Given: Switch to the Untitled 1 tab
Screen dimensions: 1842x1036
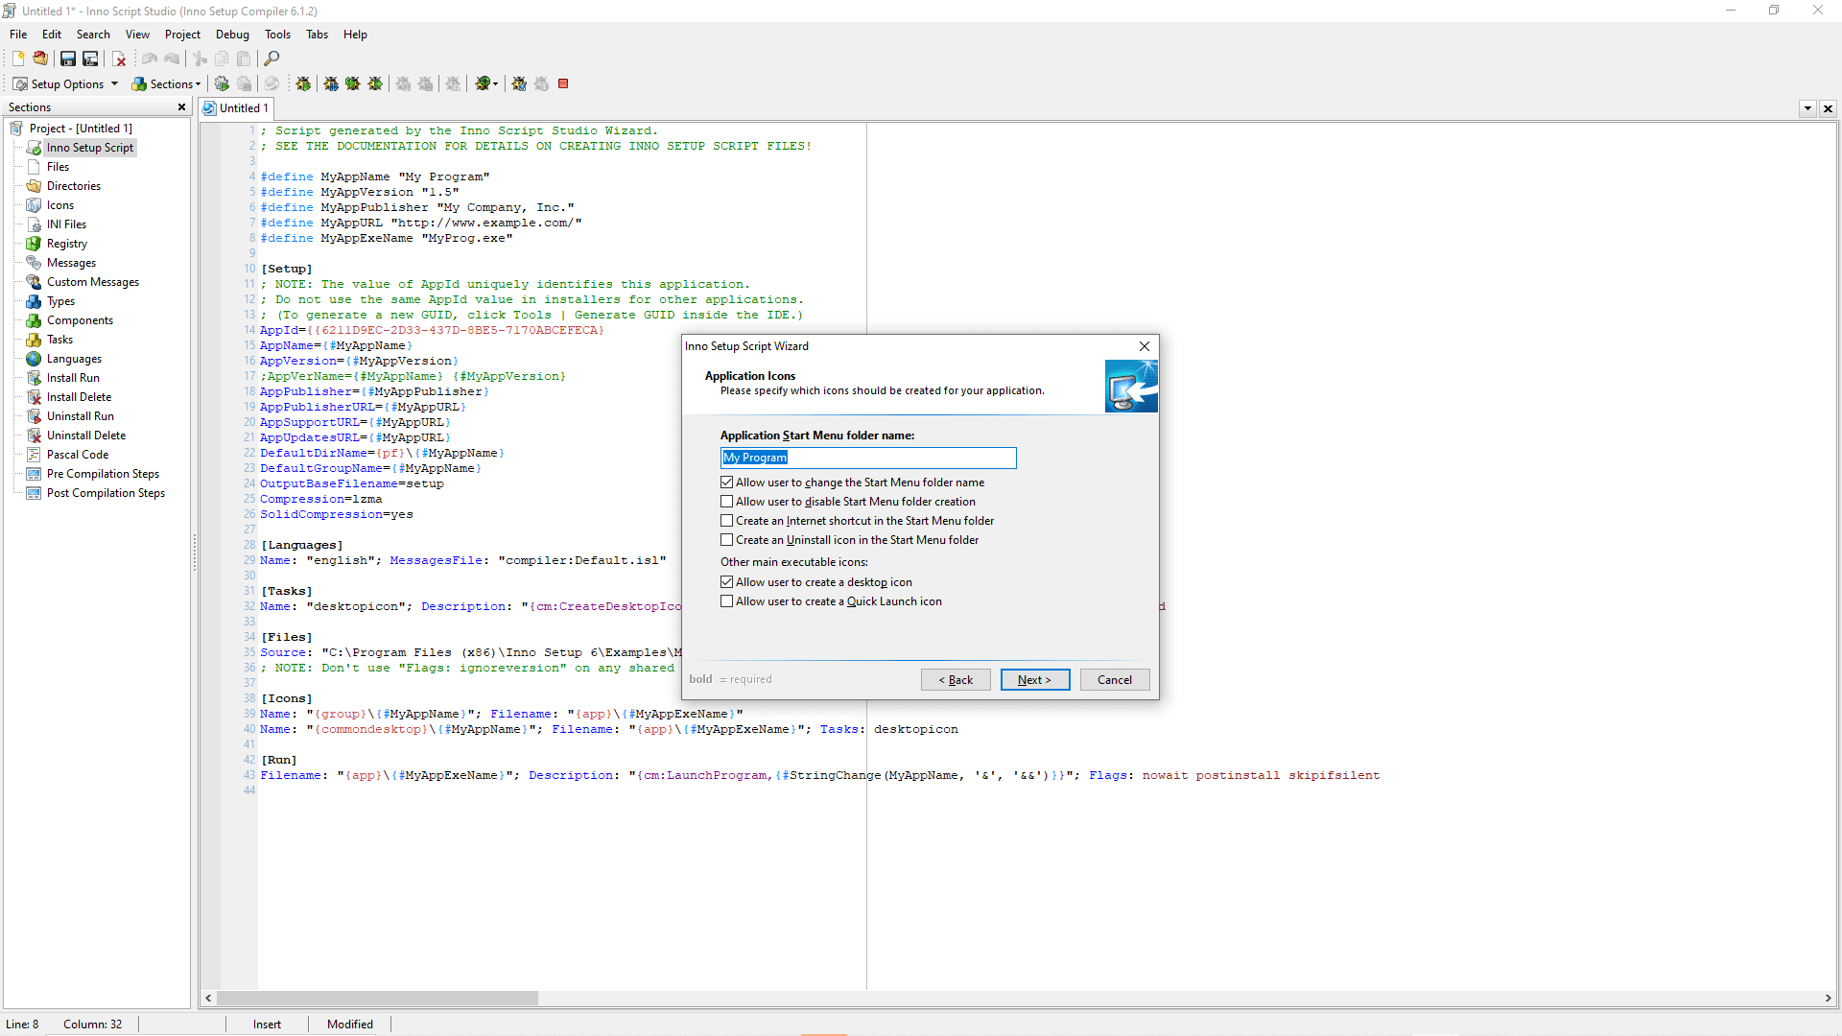Looking at the screenshot, I should tap(236, 108).
